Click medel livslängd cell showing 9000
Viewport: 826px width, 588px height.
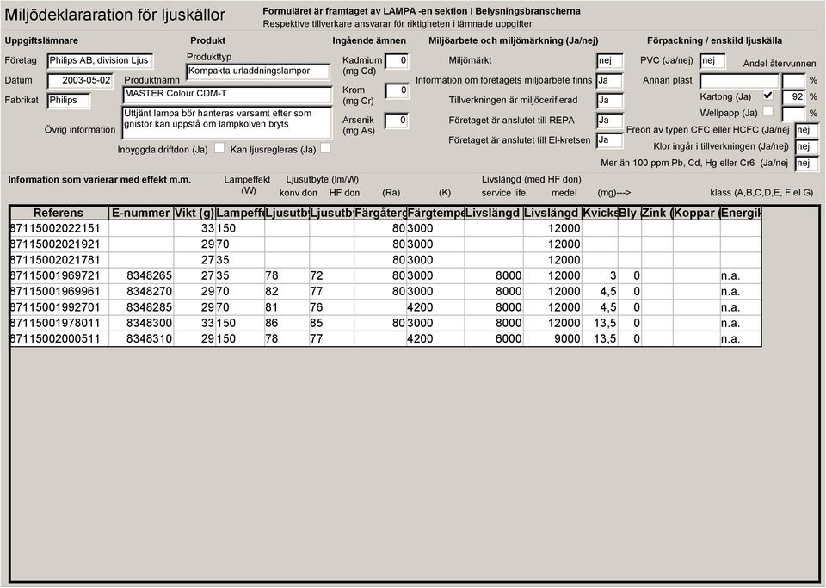pyautogui.click(x=552, y=339)
